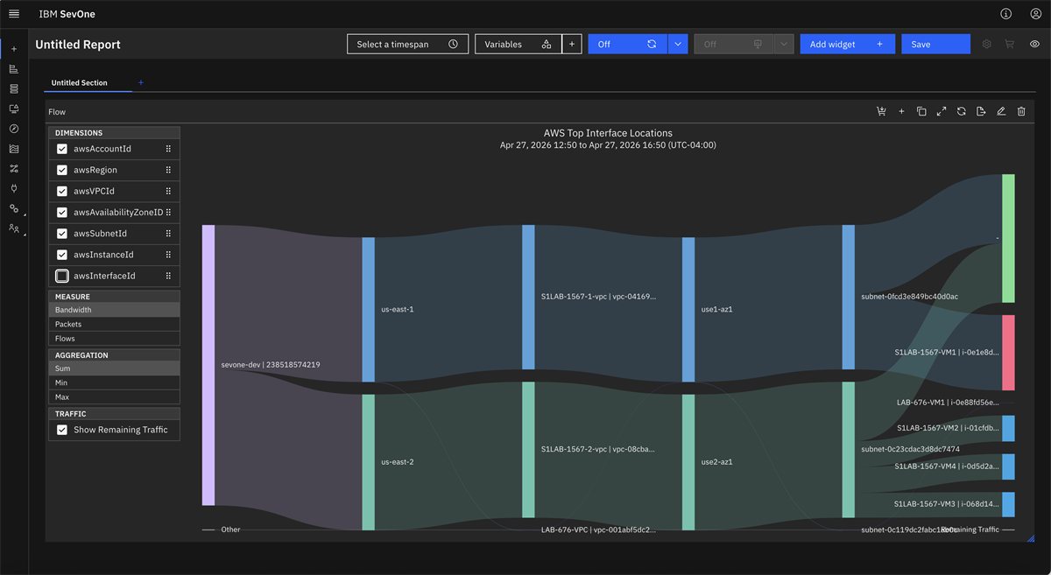Viewport: 1051px width, 575px height.
Task: Check the awsInterfaceId dimension
Action: 62,276
